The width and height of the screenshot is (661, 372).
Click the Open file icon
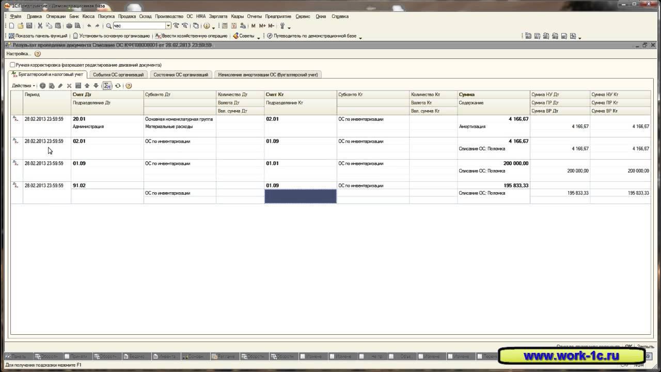pos(21,26)
